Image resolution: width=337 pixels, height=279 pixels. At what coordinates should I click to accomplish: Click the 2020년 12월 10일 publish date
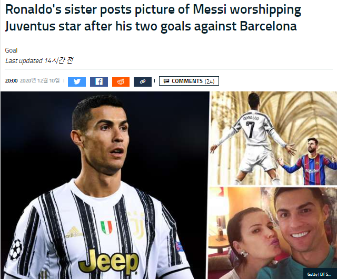[39, 80]
